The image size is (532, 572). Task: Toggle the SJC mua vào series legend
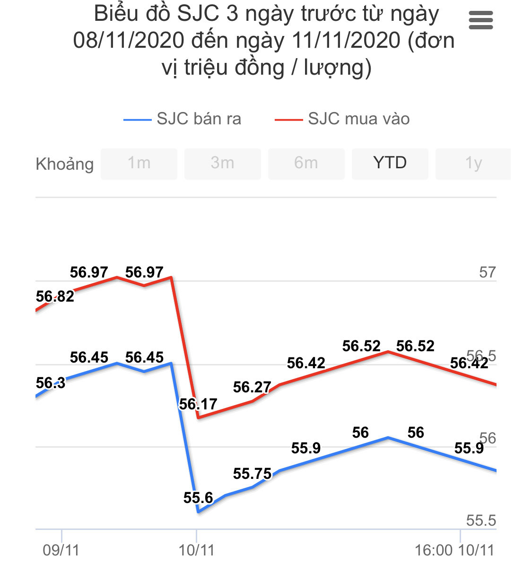click(358, 119)
